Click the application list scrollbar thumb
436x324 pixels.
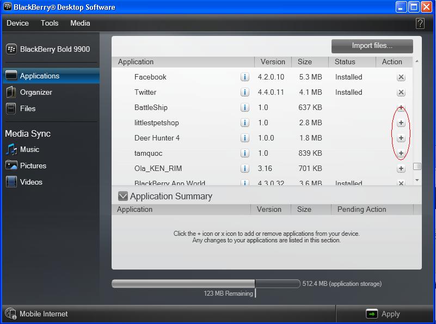click(x=417, y=166)
